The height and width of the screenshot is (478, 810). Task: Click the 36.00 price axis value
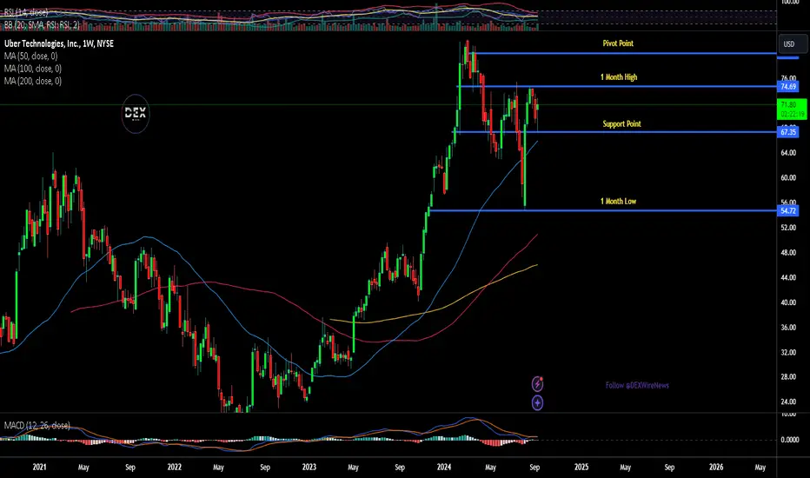(x=788, y=327)
